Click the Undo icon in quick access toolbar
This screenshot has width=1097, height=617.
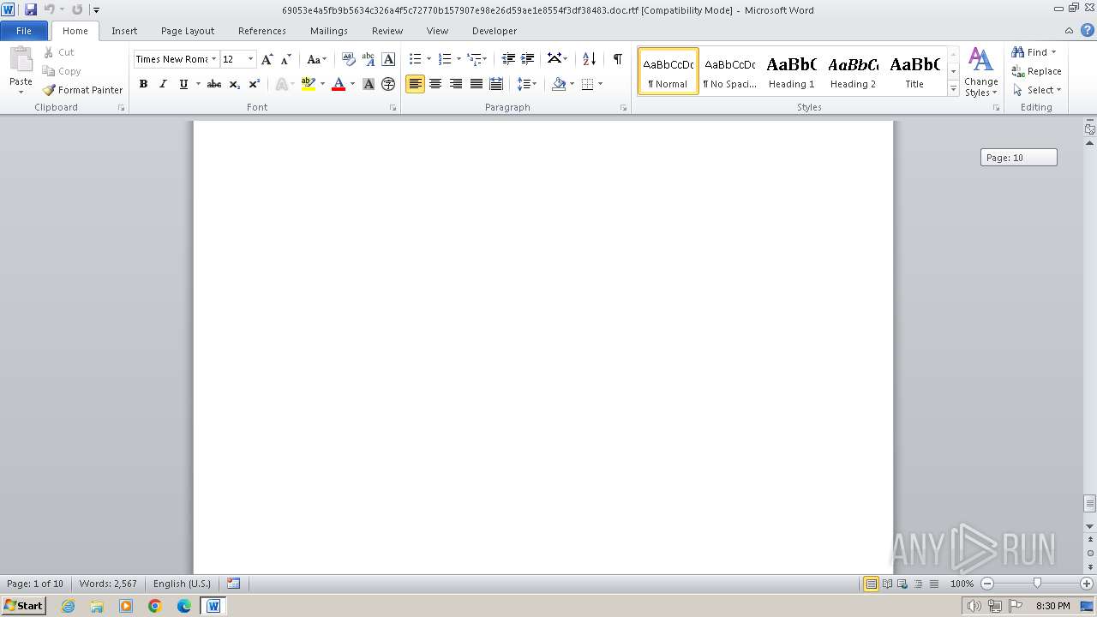pos(50,9)
